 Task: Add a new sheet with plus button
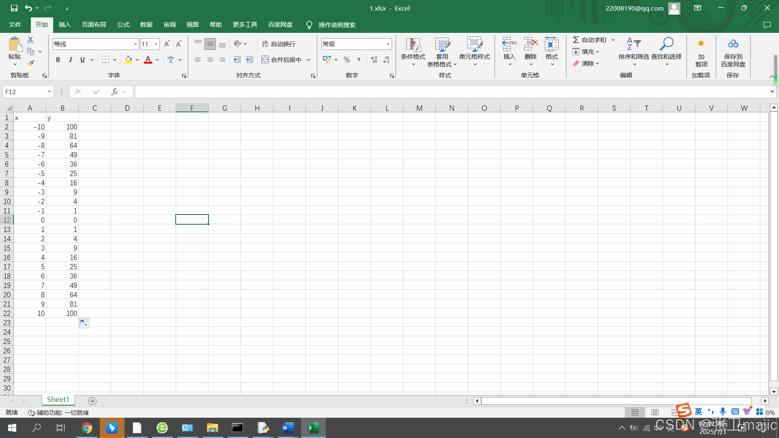pos(93,401)
